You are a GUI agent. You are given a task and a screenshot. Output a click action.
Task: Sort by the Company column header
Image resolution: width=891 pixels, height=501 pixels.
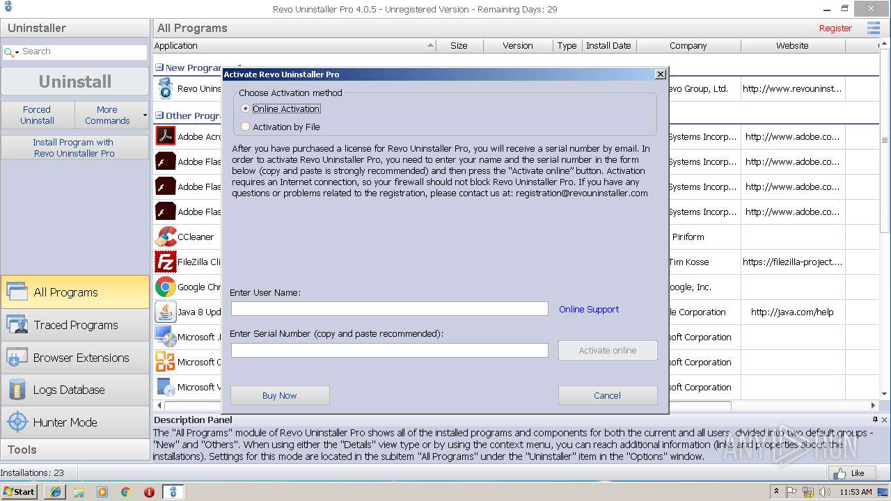point(688,45)
